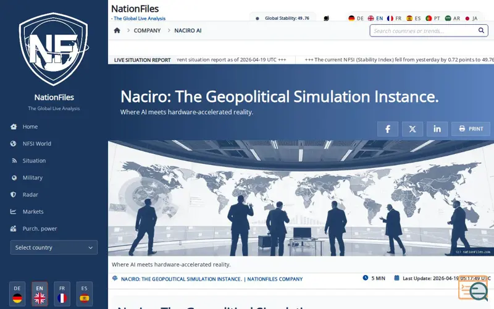Click the Markets chart icon
This screenshot has width=494, height=309.
tap(13, 211)
